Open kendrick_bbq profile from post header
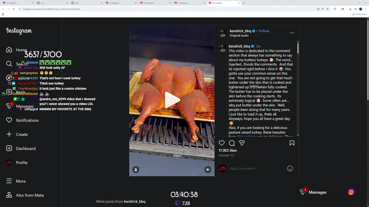Screen dimensions: 369x207 [240, 31]
